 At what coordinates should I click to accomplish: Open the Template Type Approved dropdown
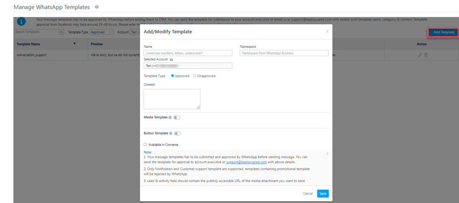[101, 32]
